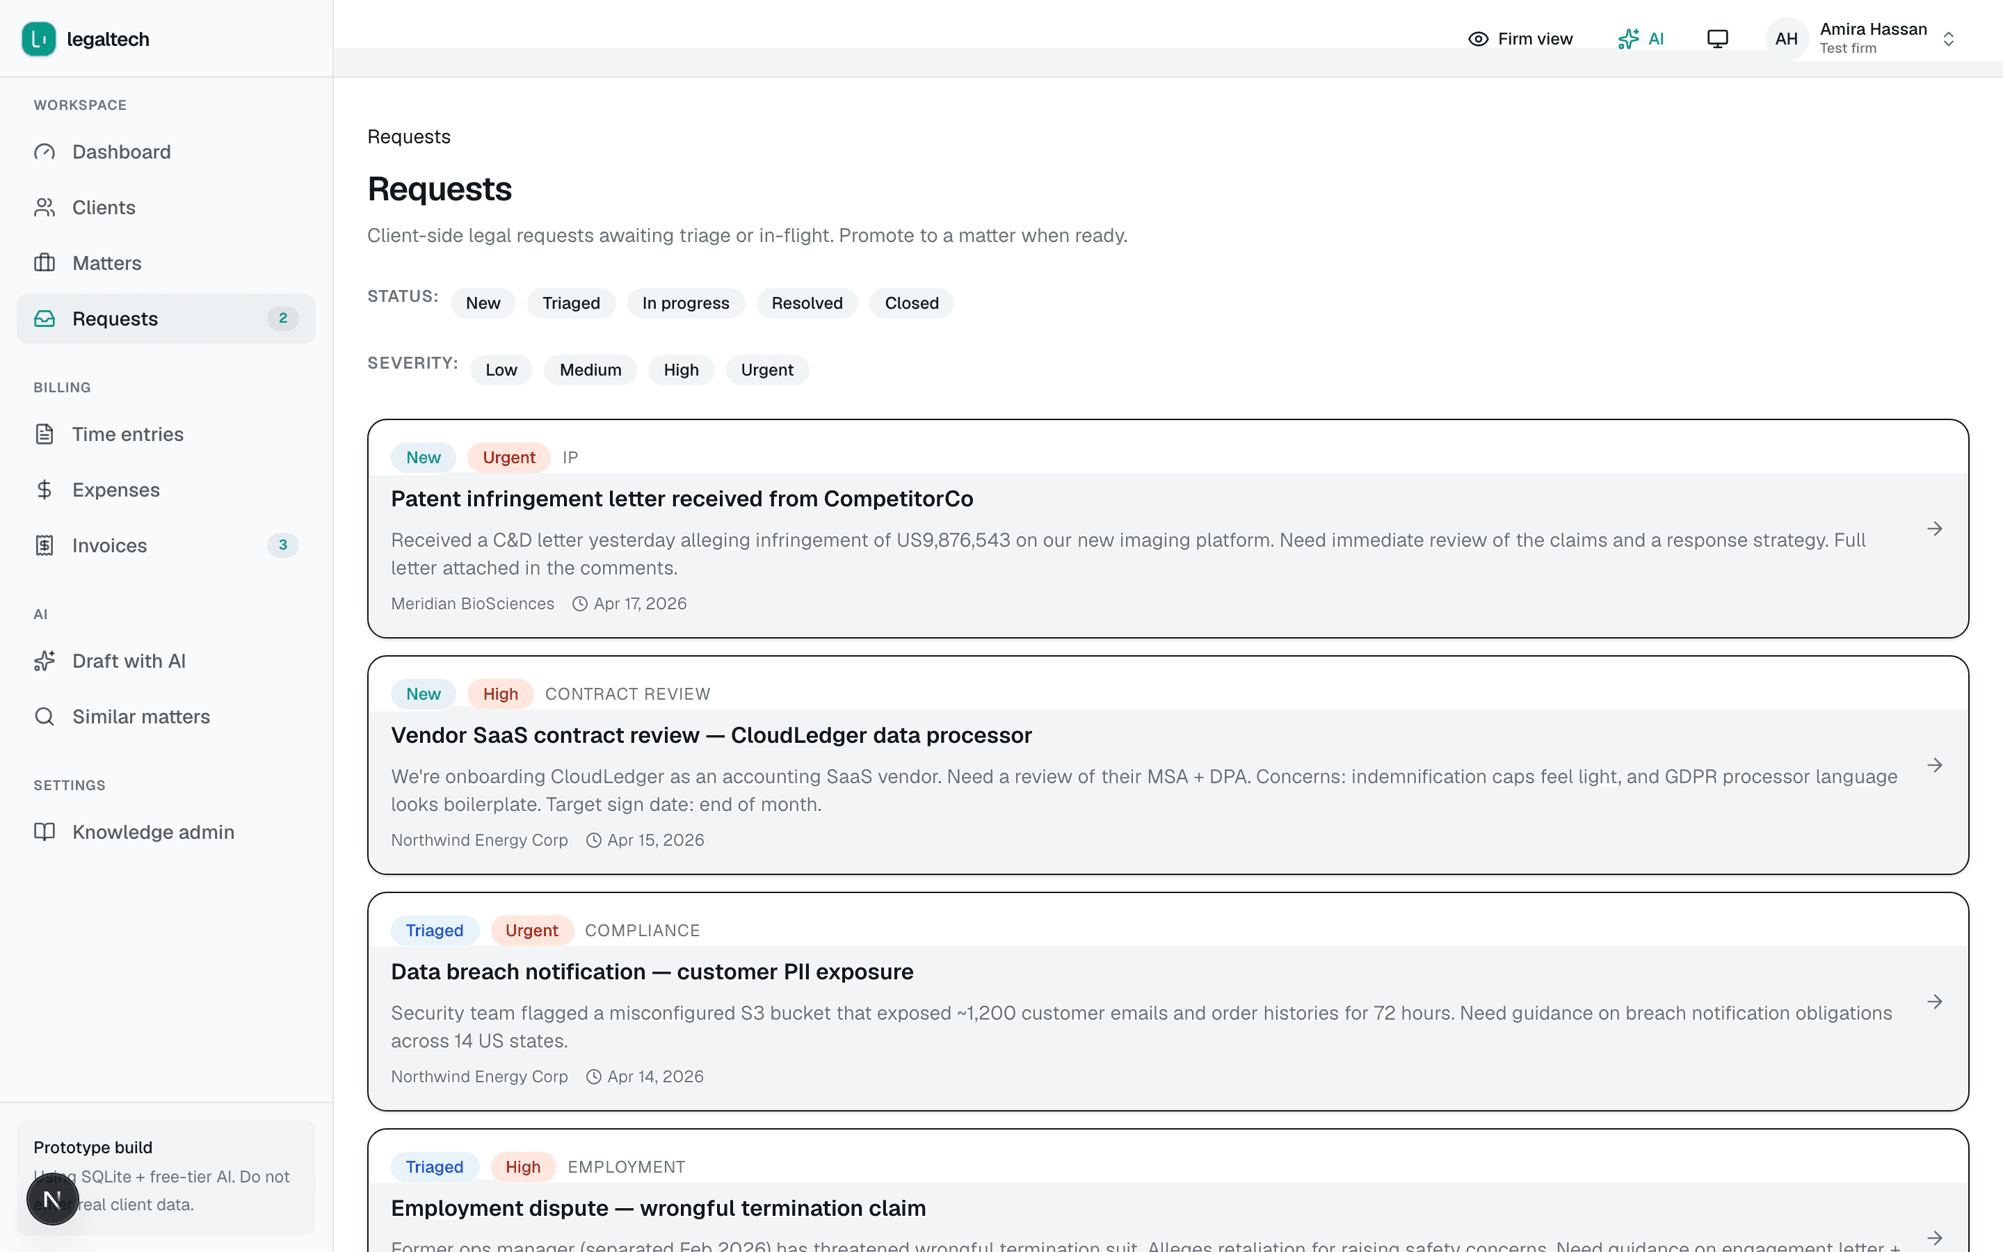Open the Invoices receipt icon

tap(45, 545)
